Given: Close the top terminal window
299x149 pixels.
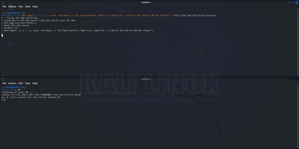Looking at the screenshot, I should [297, 2].
